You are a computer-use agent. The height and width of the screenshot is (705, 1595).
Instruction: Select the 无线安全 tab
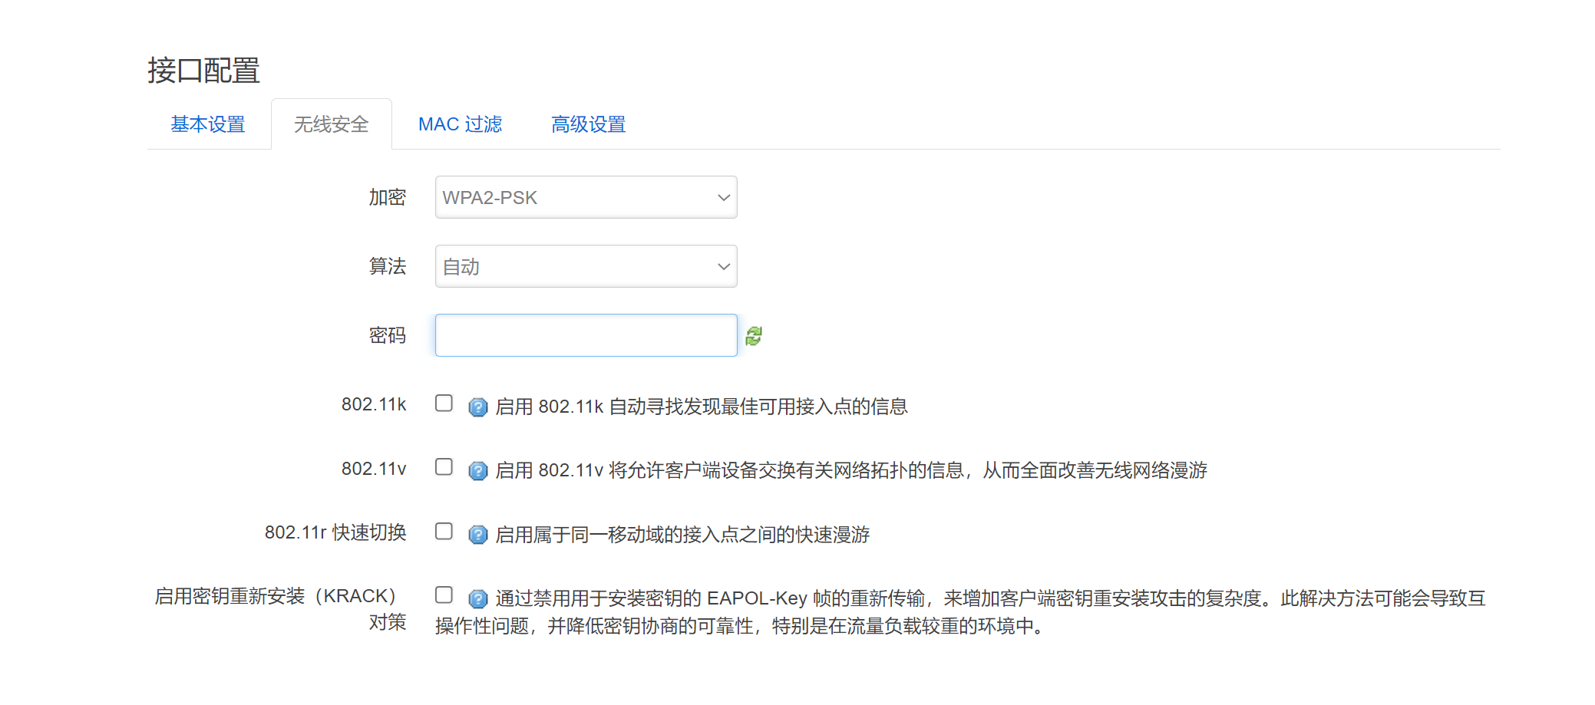tap(332, 124)
